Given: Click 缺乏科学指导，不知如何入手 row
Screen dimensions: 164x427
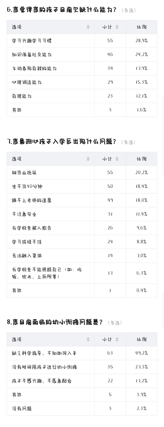Looking at the screenshot, I should click(x=82, y=353).
